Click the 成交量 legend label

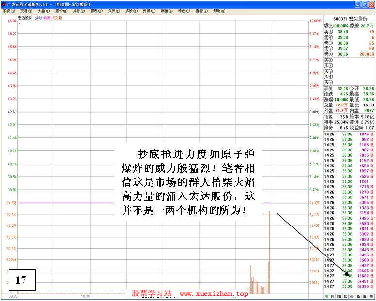click(x=57, y=18)
